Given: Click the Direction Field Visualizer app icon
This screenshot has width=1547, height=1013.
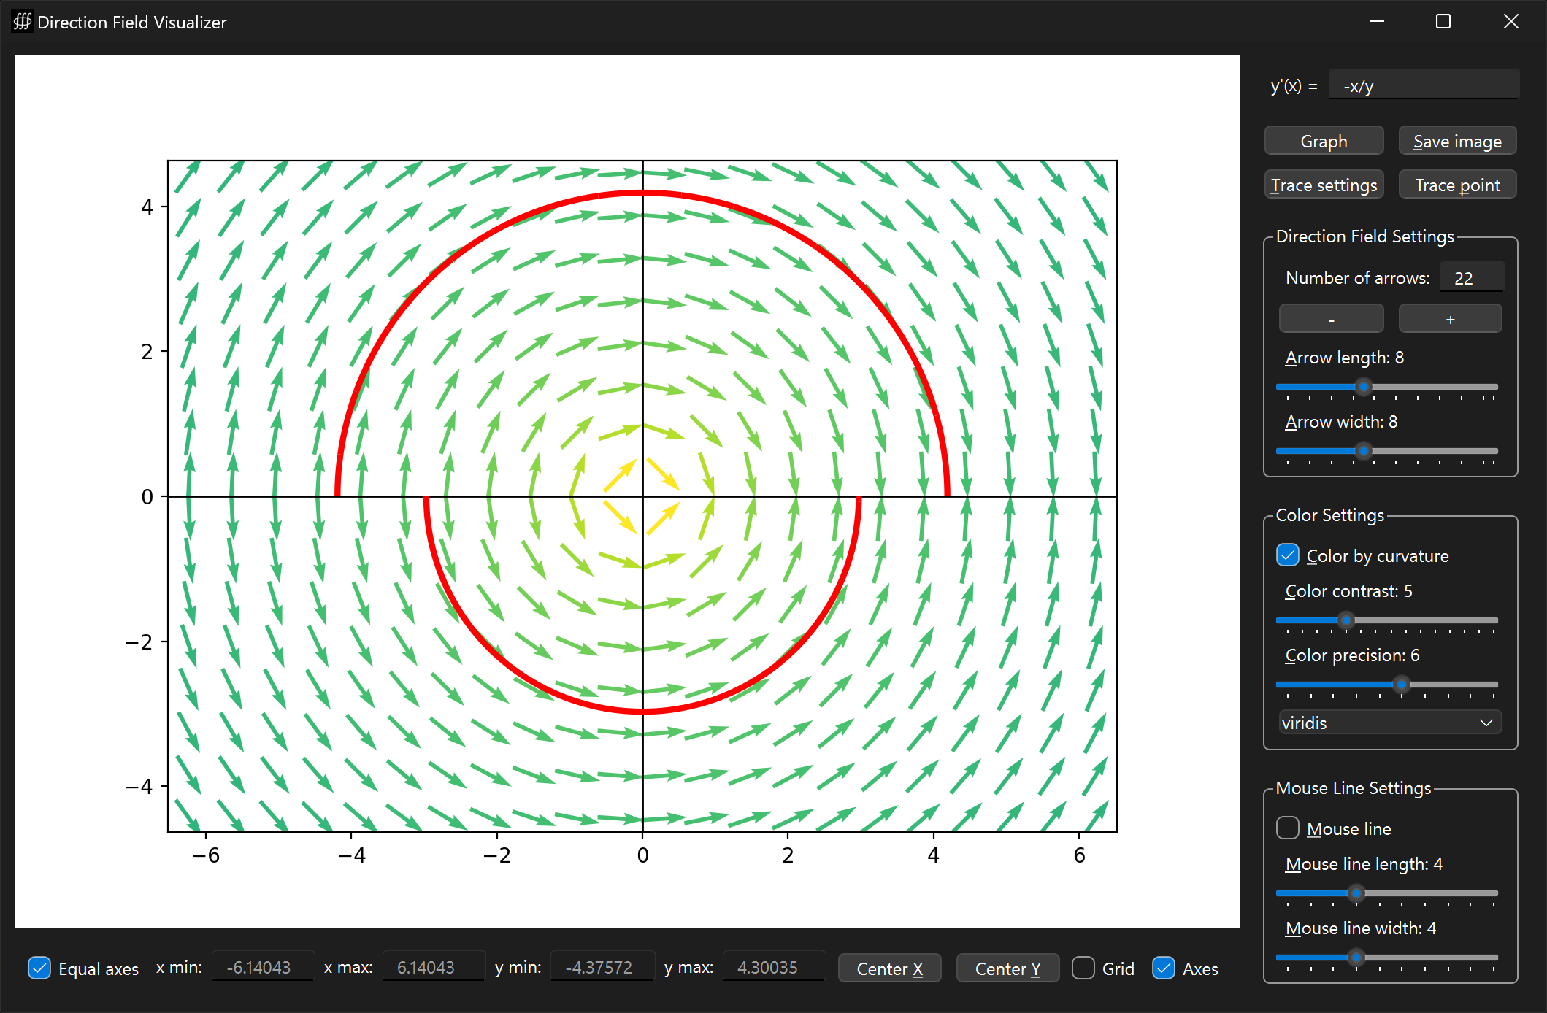Looking at the screenshot, I should coord(22,22).
